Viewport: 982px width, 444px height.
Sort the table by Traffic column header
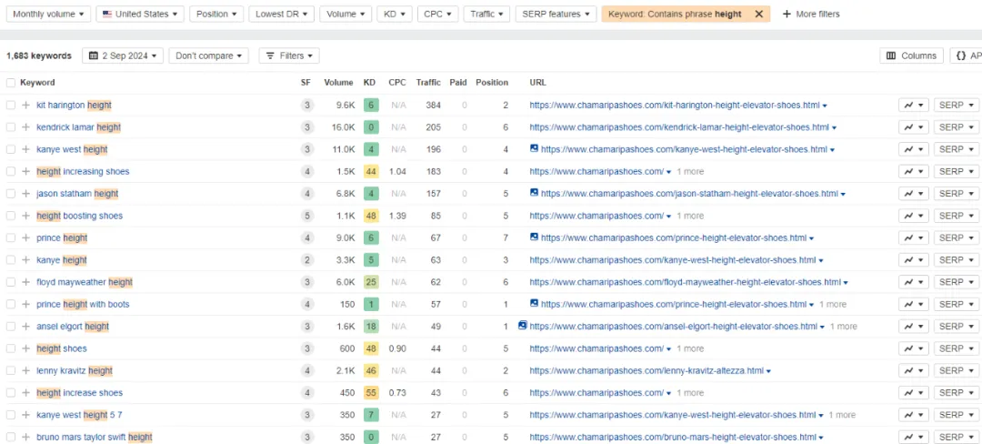point(428,83)
